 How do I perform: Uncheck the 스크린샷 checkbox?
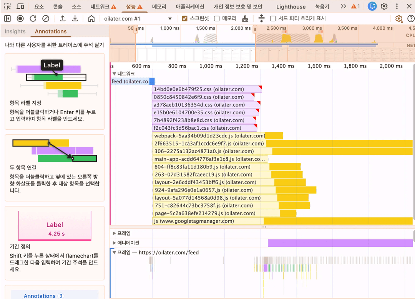[x=185, y=19]
